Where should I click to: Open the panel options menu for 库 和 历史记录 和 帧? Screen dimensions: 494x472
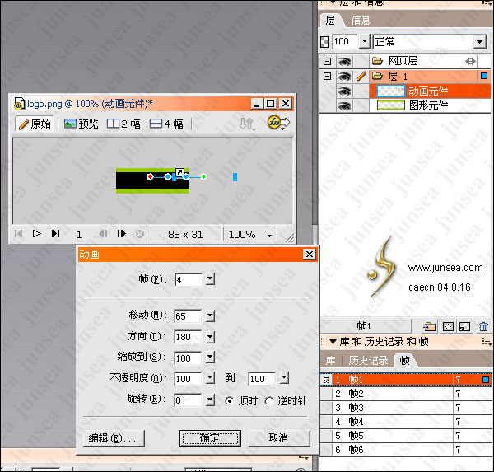pos(487,342)
